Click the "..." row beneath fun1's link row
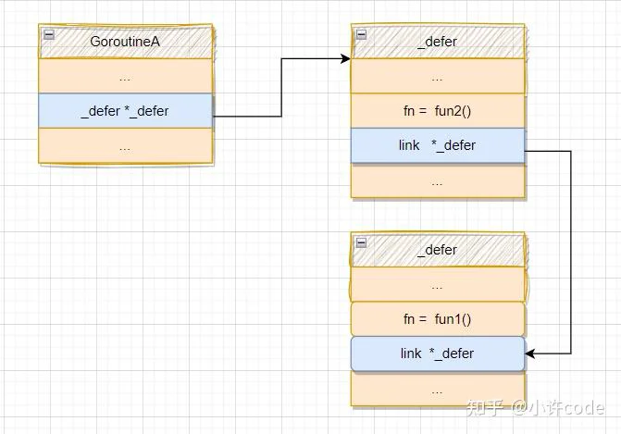The width and height of the screenshot is (621, 434). (x=437, y=390)
